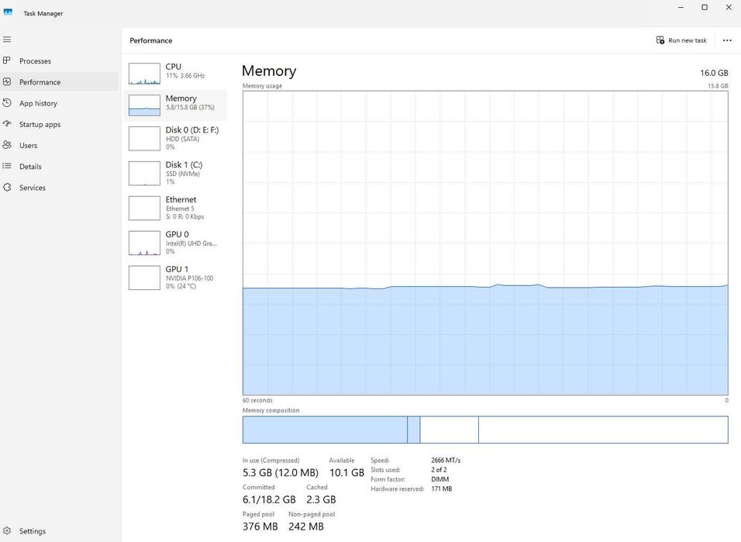Click the HDD (SATA) disk type text

(182, 139)
